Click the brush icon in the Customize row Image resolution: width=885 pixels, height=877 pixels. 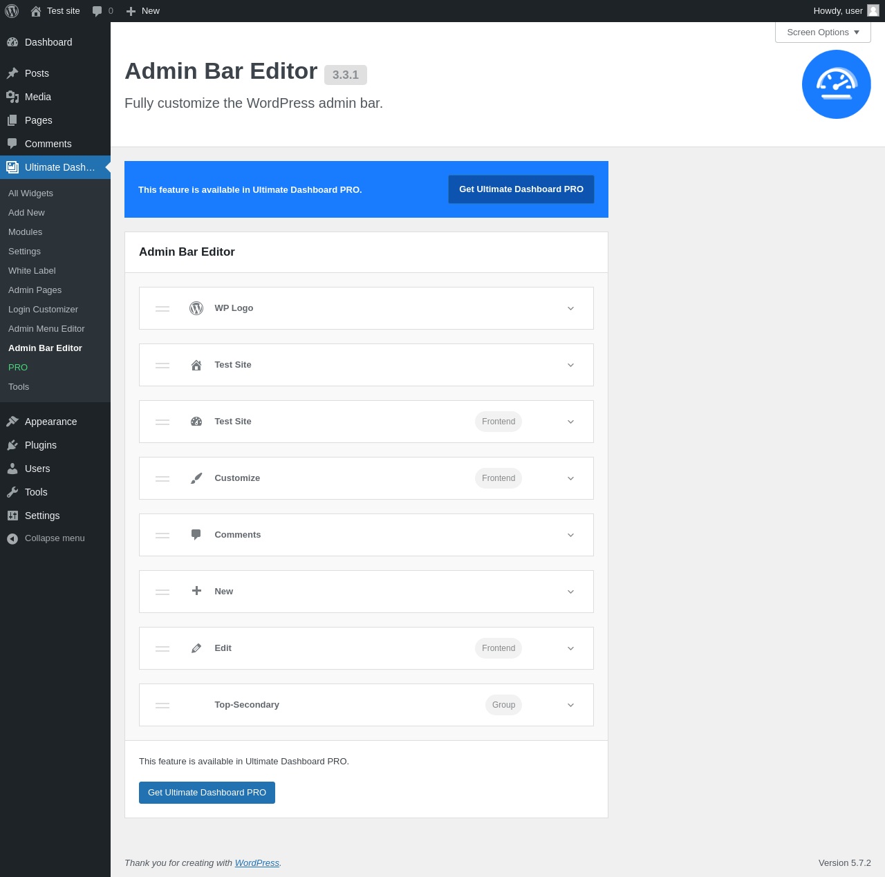click(x=196, y=478)
